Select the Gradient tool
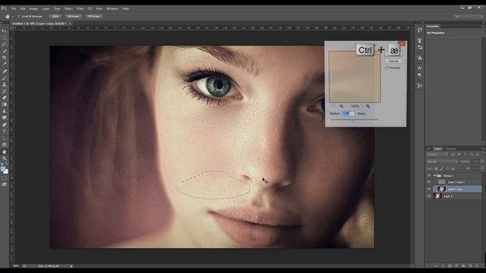This screenshot has height=273, width=486. point(5,105)
